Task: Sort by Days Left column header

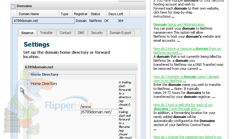Action: point(118,14)
